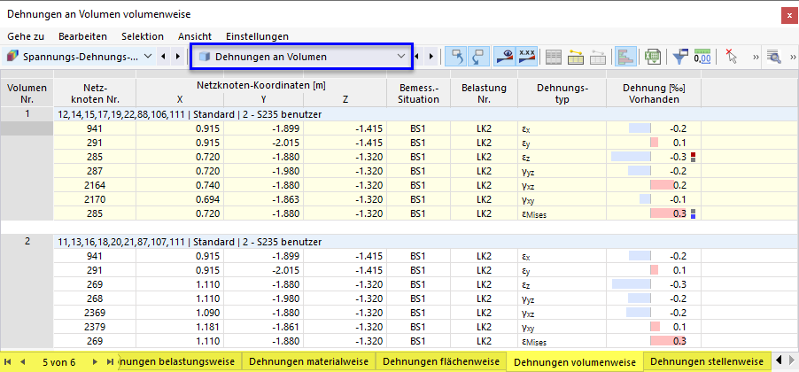Select Volumen 1 row header

[27, 114]
